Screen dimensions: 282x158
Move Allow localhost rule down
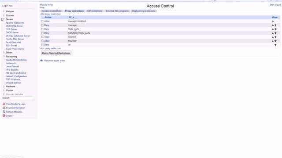point(273,41)
